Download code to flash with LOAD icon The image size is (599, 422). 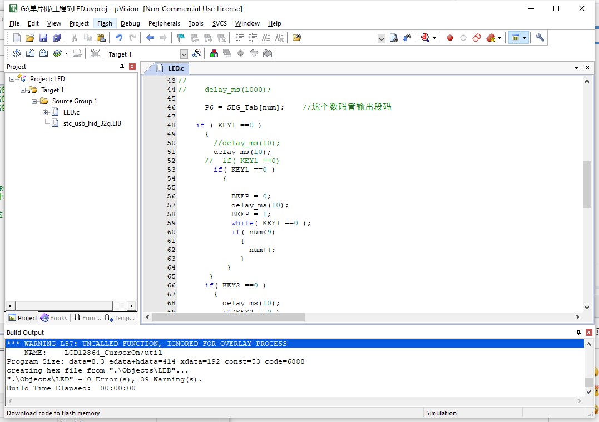click(x=95, y=53)
